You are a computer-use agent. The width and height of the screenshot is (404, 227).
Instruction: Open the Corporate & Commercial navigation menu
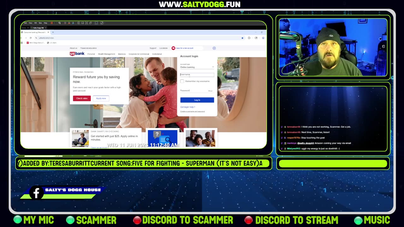(139, 54)
